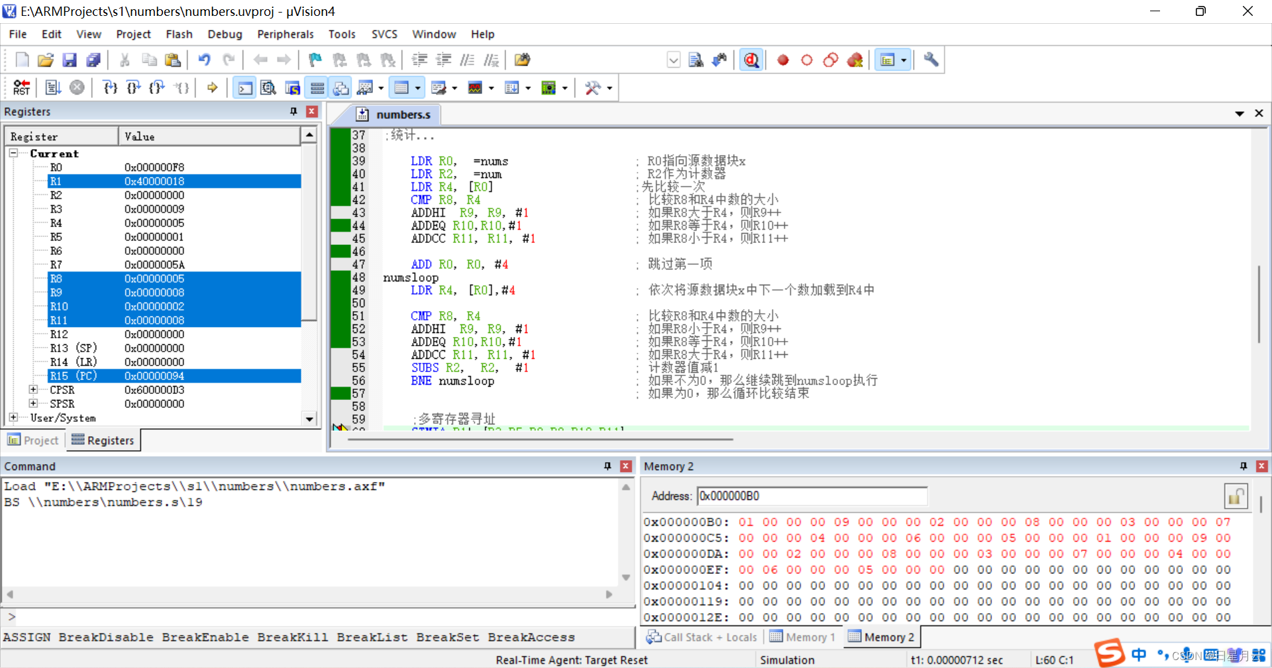Select the Registers tab
The image size is (1272, 668).
[103, 440]
